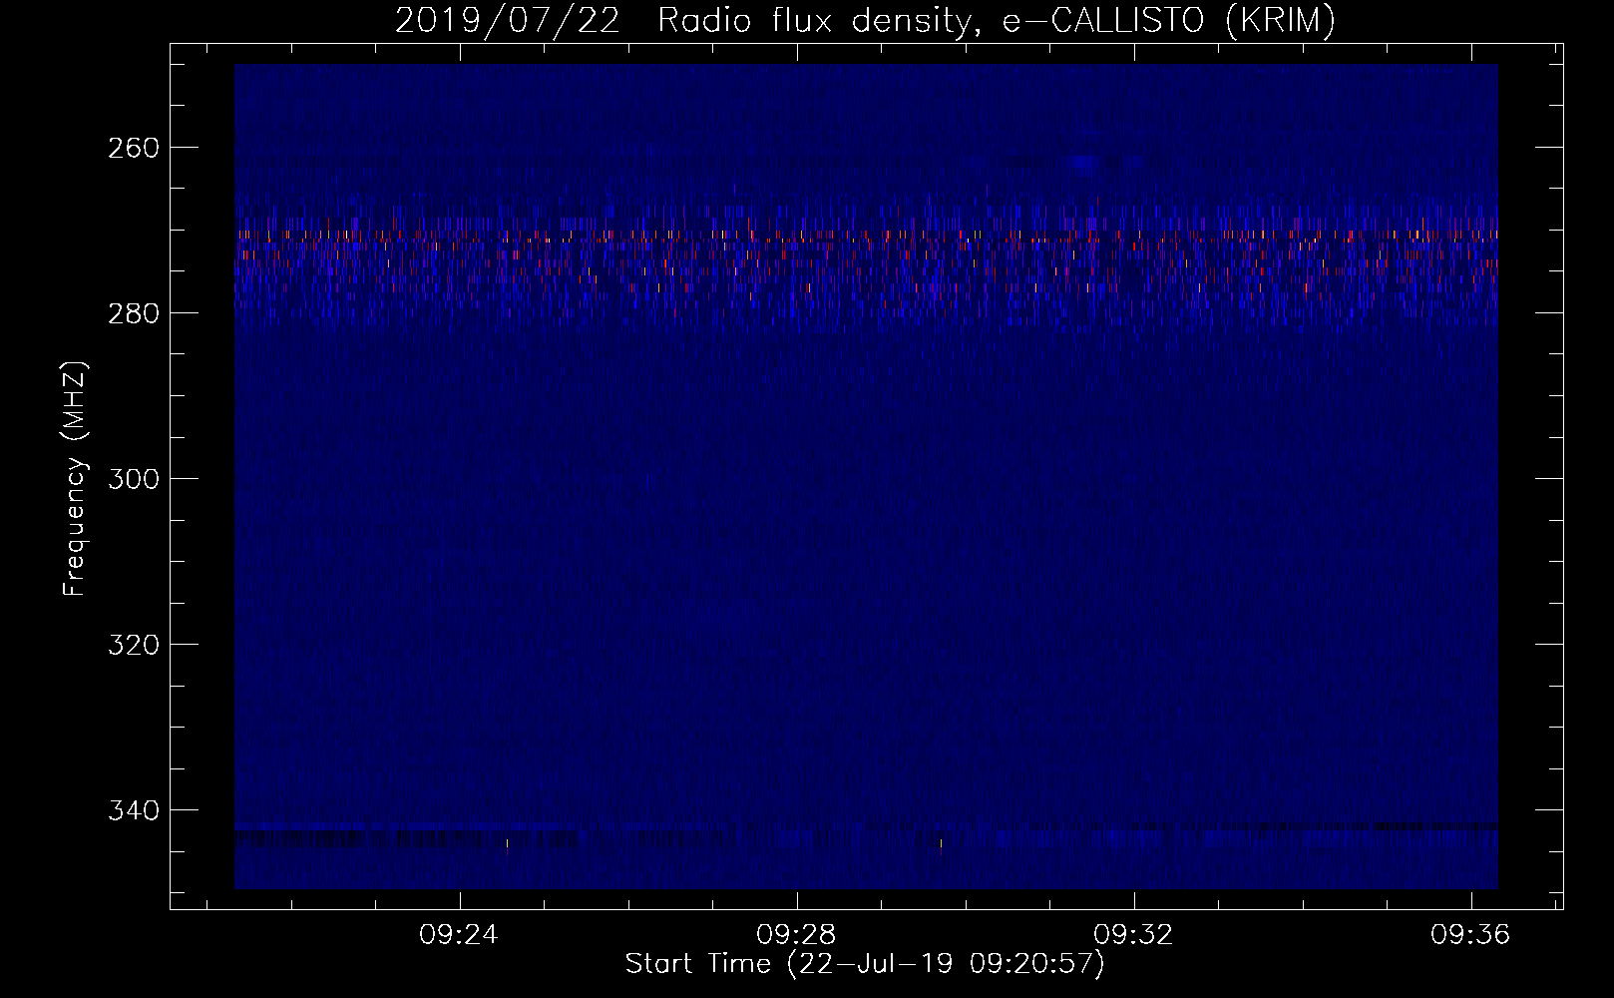Select the date 2019/07/22 in the title
Image resolution: width=1614 pixels, height=998 pixels.
tap(509, 21)
